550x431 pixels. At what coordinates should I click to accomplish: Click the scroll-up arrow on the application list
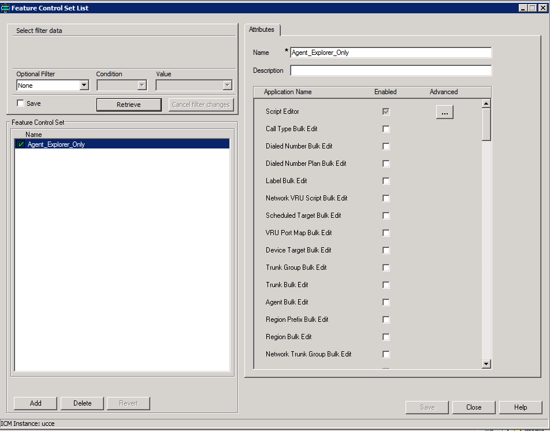pyautogui.click(x=486, y=102)
